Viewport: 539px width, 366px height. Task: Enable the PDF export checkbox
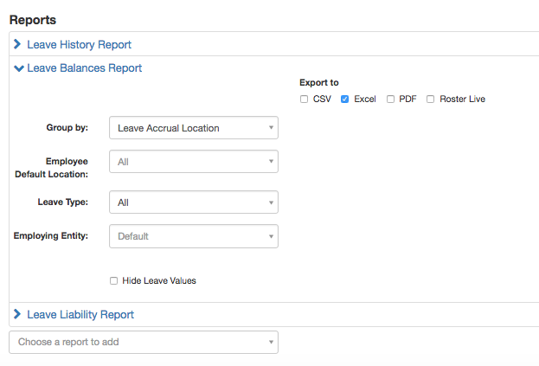point(390,100)
